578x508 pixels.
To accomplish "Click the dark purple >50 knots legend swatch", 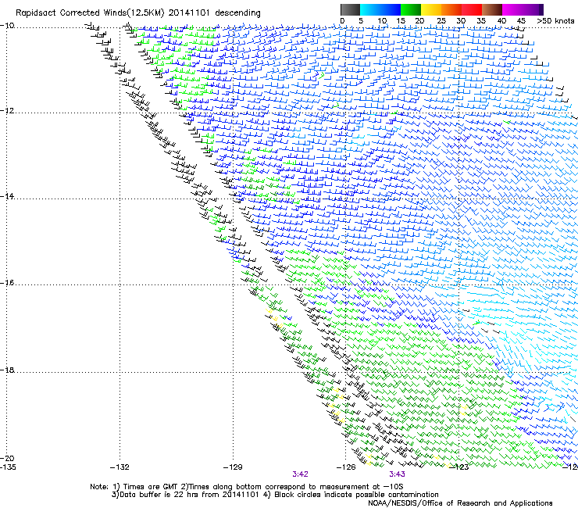I will (541, 9).
